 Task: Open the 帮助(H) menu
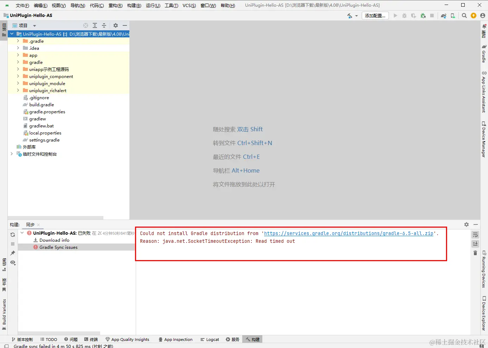(228, 5)
